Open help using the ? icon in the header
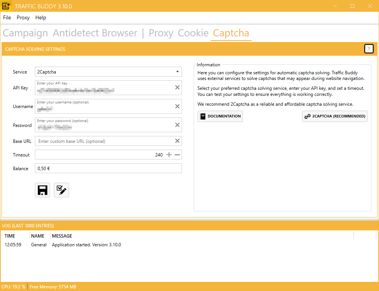Screen dimensions: 379x291 [x=369, y=48]
